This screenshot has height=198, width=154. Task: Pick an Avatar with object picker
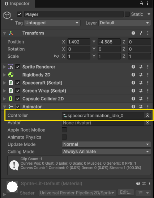[x=147, y=123]
